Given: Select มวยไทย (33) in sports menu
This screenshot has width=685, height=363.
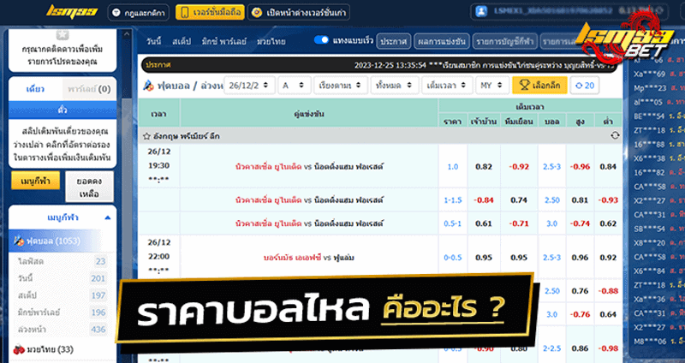Looking at the screenshot, I should [x=51, y=349].
